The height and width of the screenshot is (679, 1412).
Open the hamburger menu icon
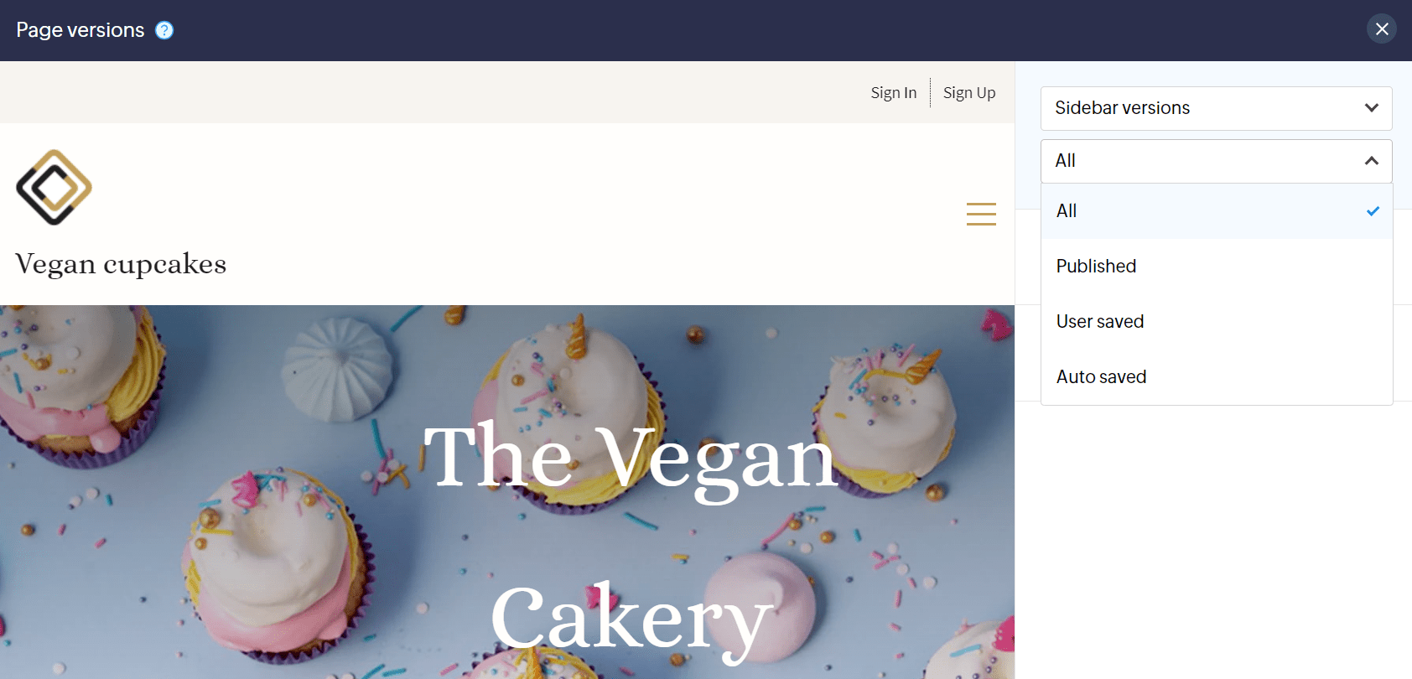[x=981, y=214]
